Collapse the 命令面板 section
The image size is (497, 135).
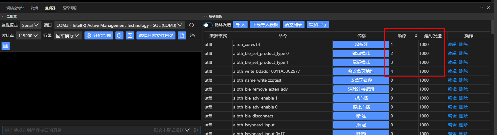205,16
